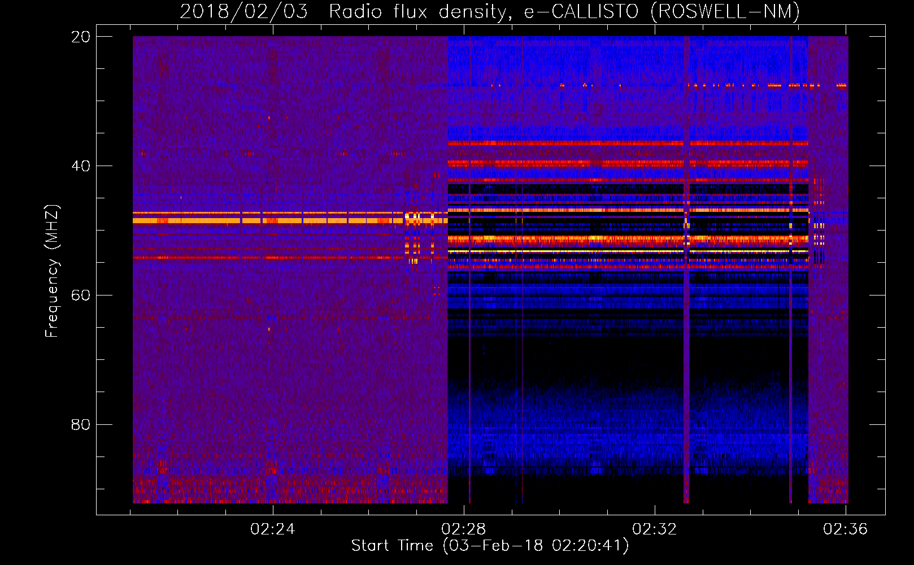Image resolution: width=914 pixels, height=565 pixels.
Task: Click the 80 frequency tick label
Action: click(81, 424)
